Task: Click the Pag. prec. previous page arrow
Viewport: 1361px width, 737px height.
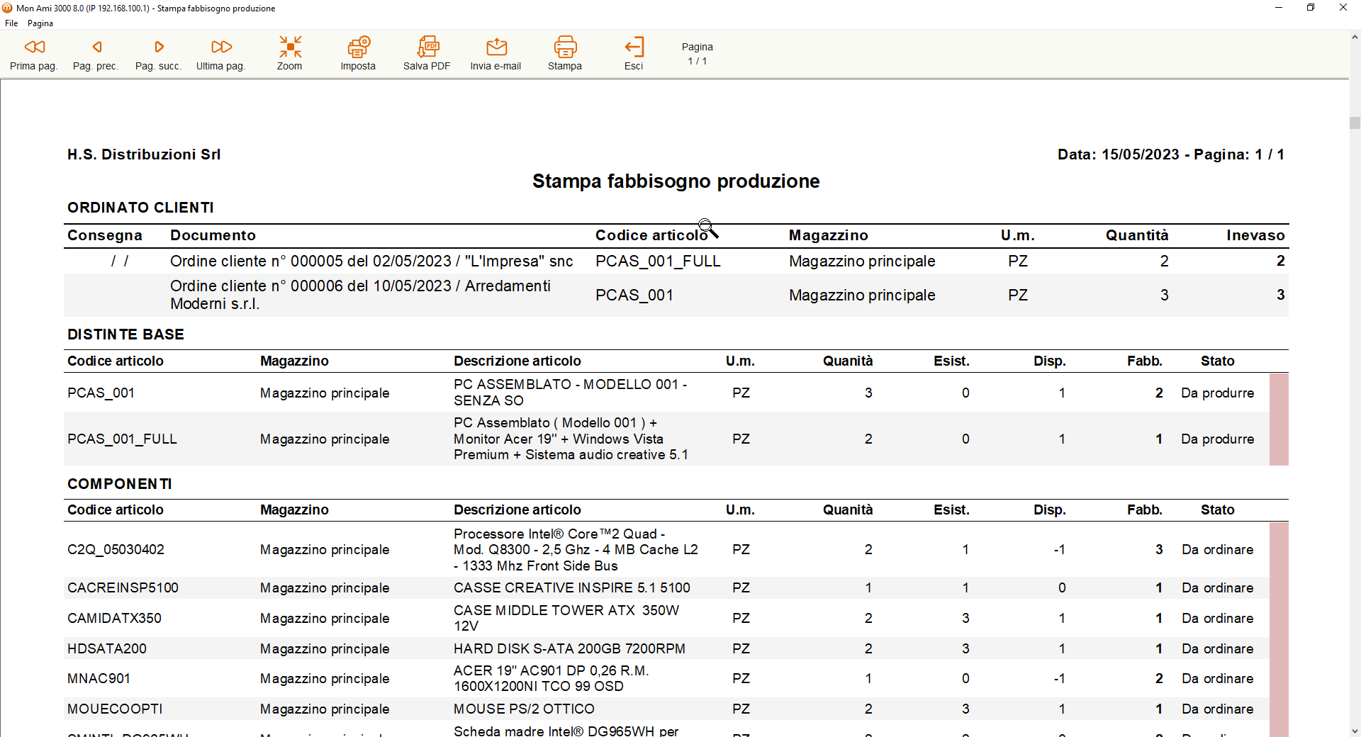Action: (x=96, y=54)
